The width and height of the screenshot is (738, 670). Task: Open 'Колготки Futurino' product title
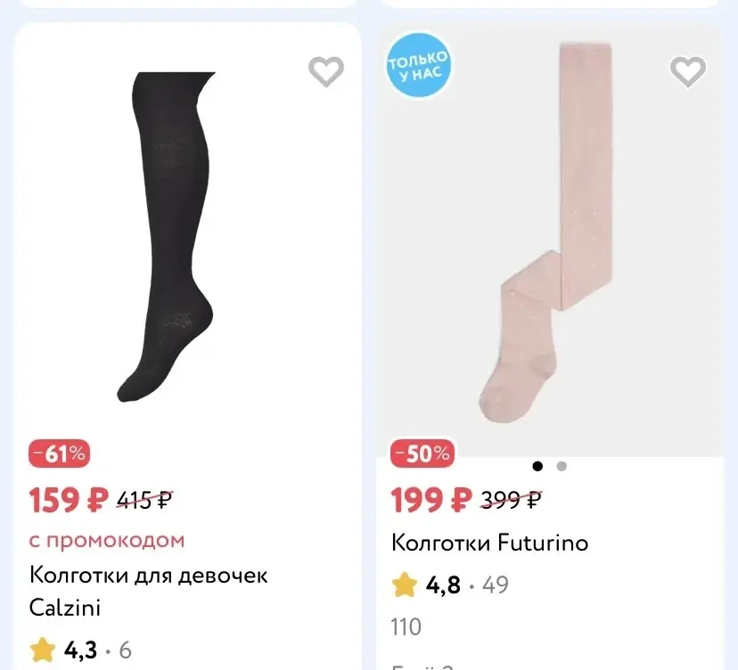pyautogui.click(x=489, y=543)
